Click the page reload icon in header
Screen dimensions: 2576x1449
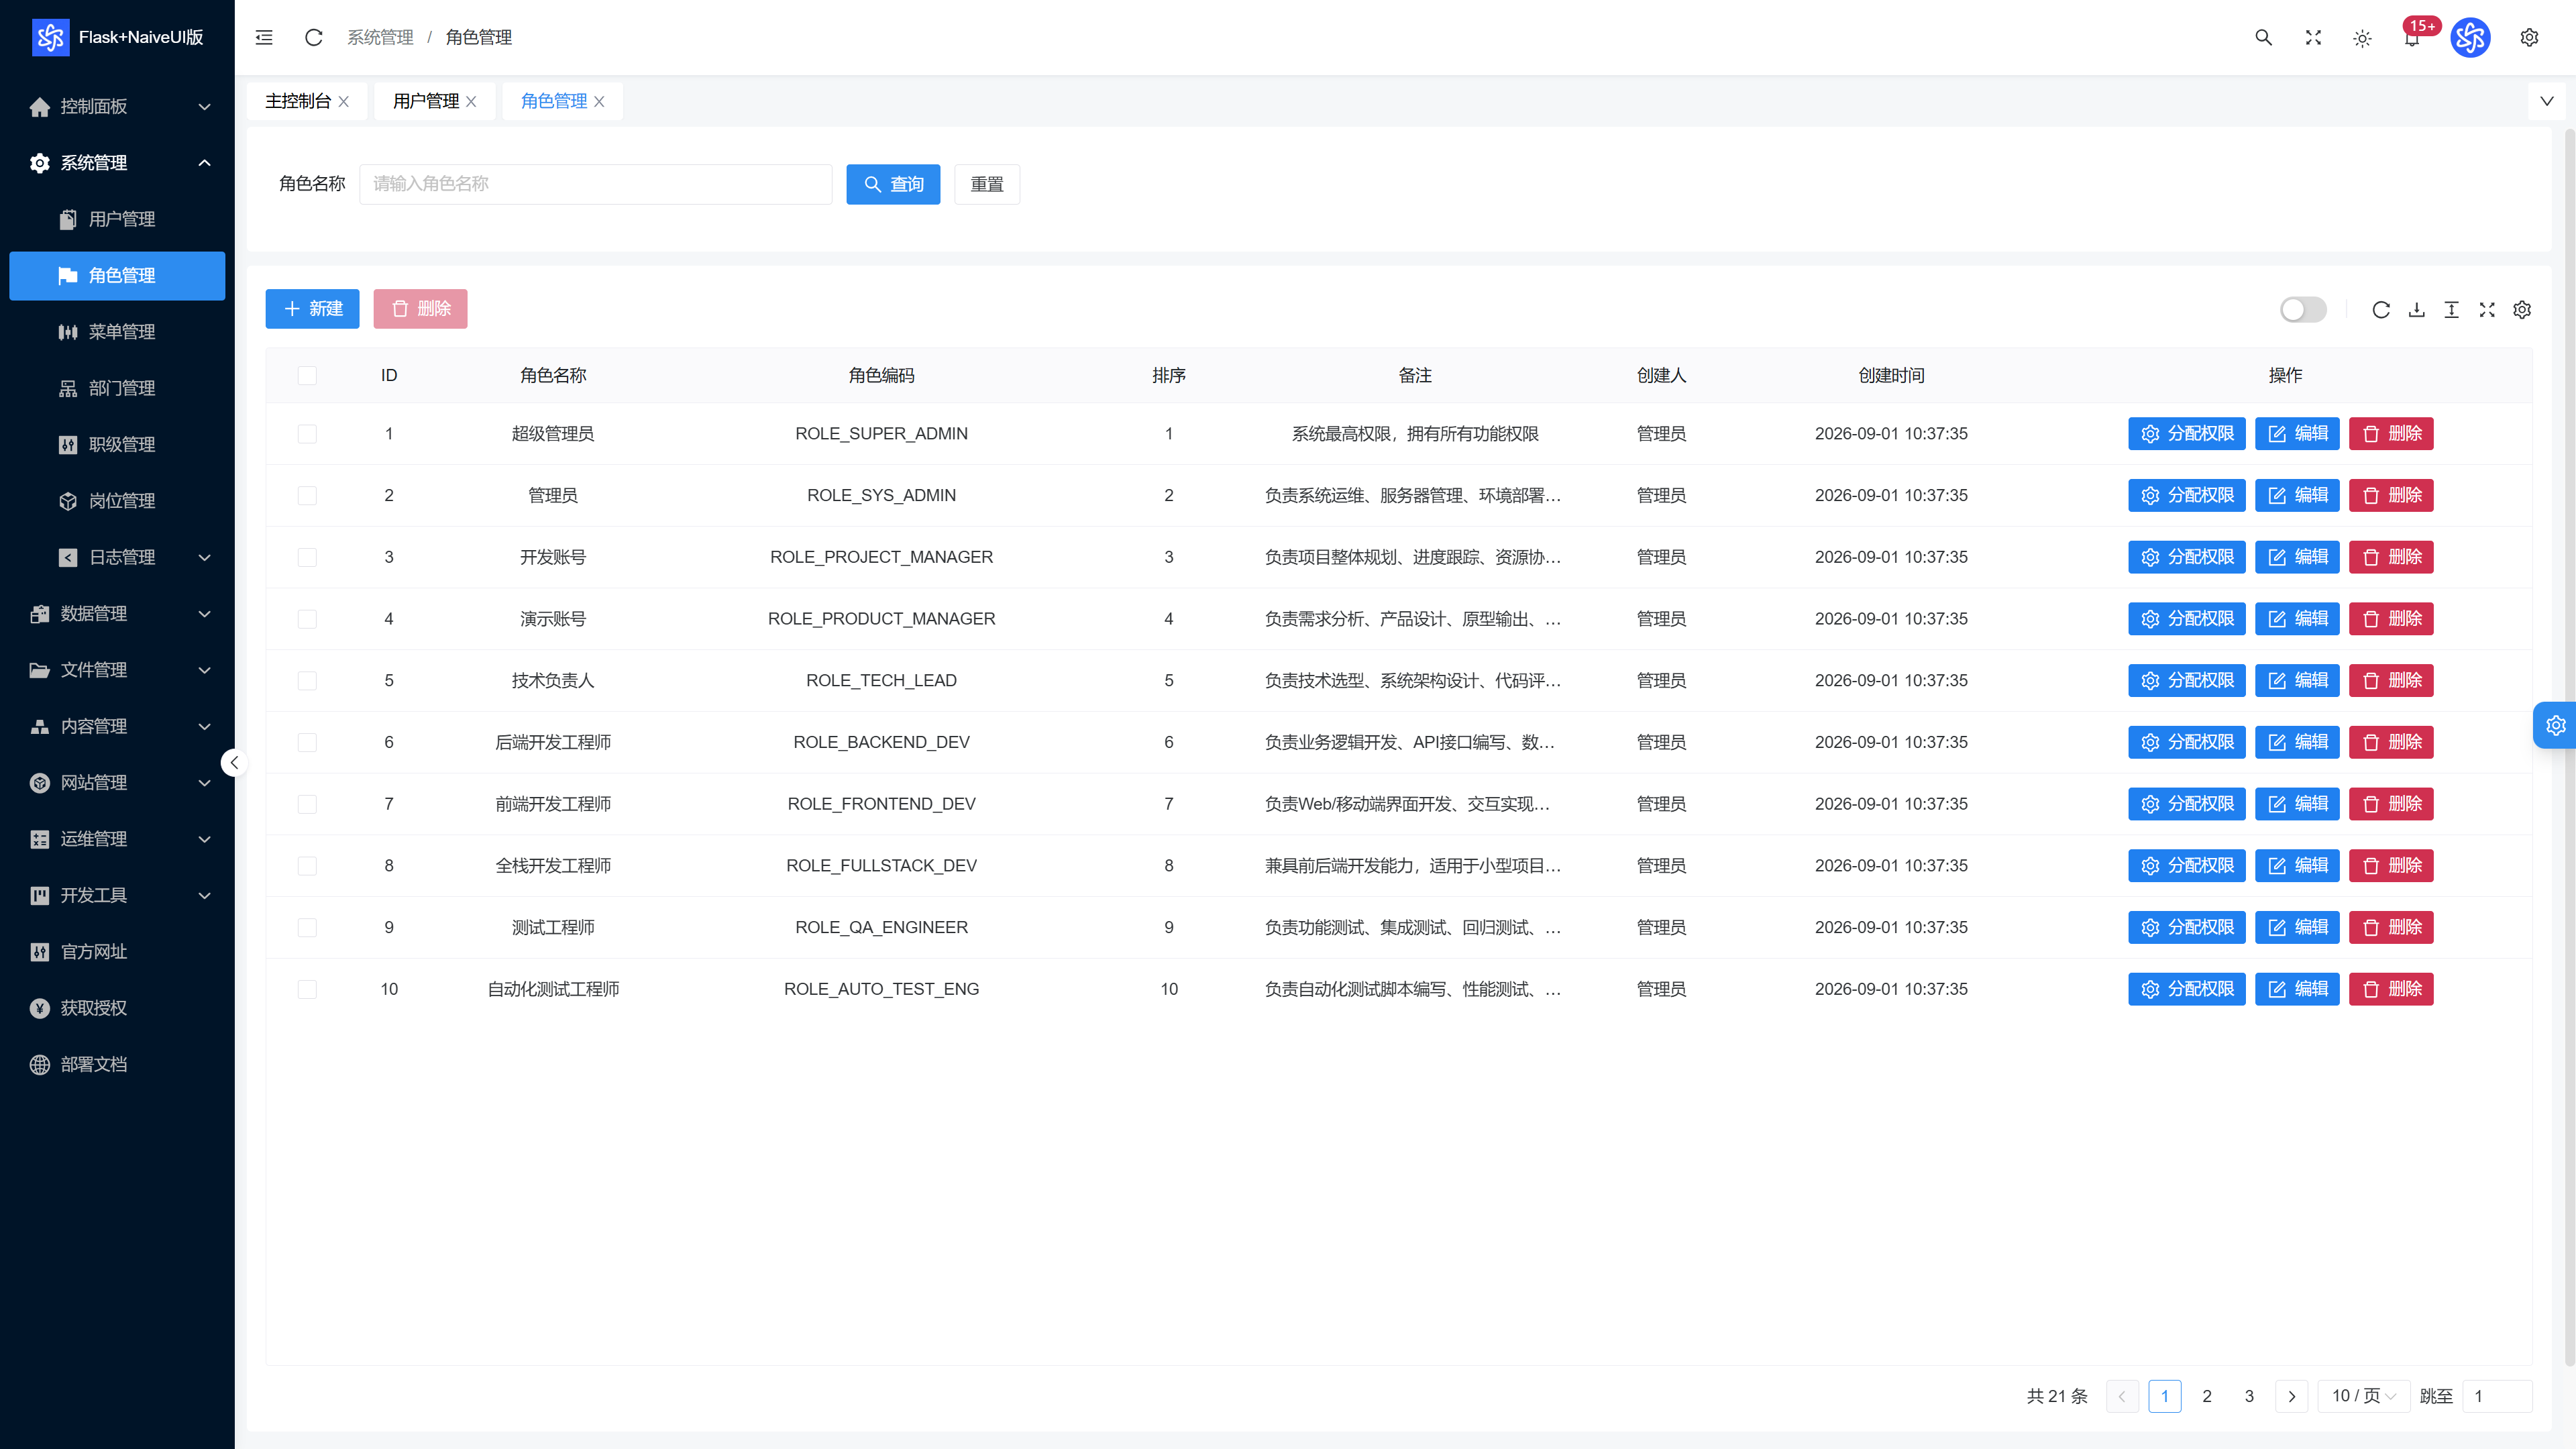(x=313, y=37)
